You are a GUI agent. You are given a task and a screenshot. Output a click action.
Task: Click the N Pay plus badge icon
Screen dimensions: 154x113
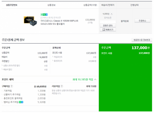coord(44,15)
